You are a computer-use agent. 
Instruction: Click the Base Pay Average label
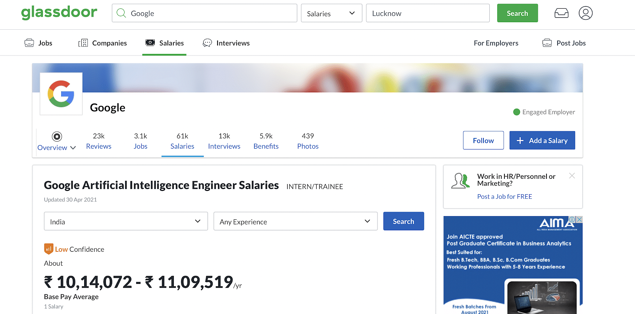[71, 297]
